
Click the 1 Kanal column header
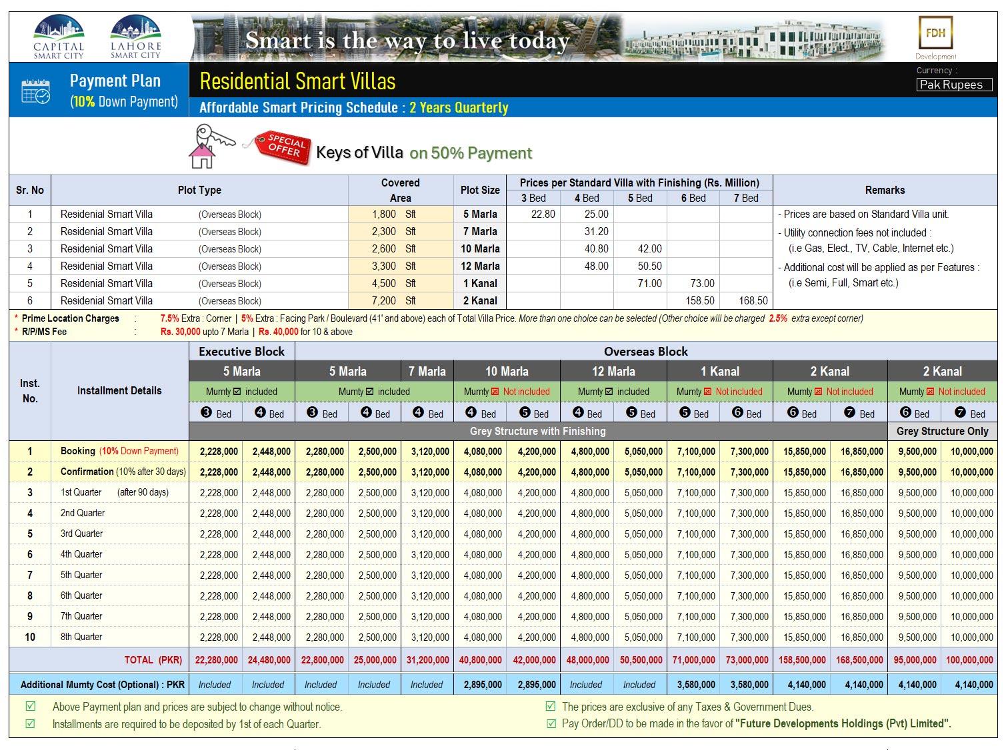719,372
